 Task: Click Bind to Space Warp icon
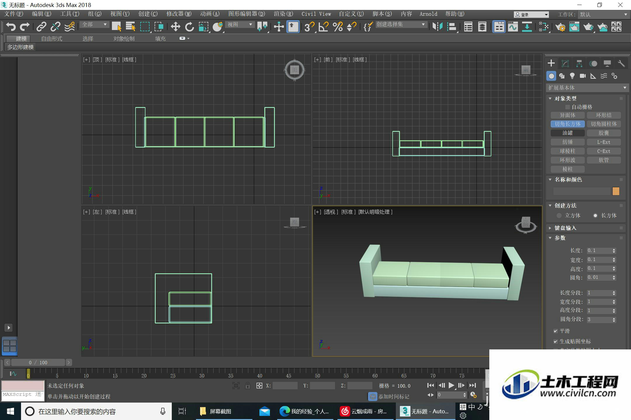click(x=70, y=27)
